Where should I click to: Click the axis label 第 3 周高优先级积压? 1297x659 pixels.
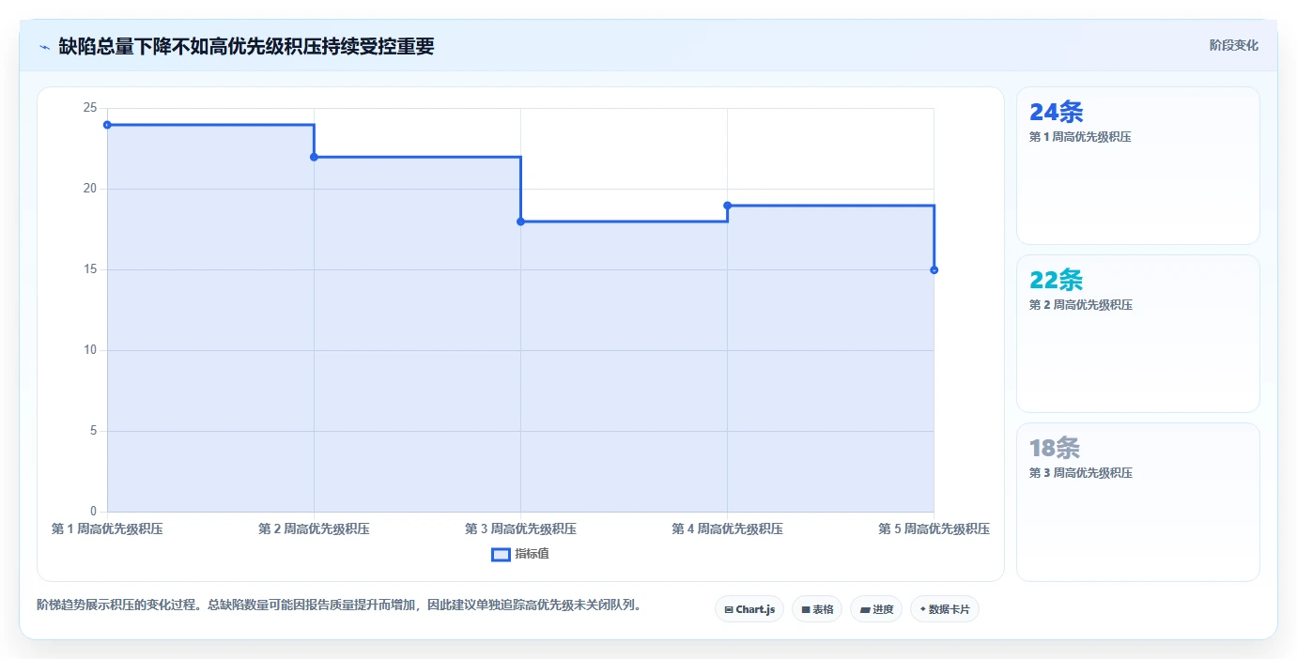520,529
